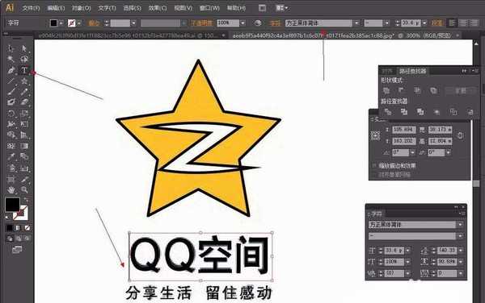Click the black fill swatch in the toolbox
485x303 pixels.
(12, 205)
